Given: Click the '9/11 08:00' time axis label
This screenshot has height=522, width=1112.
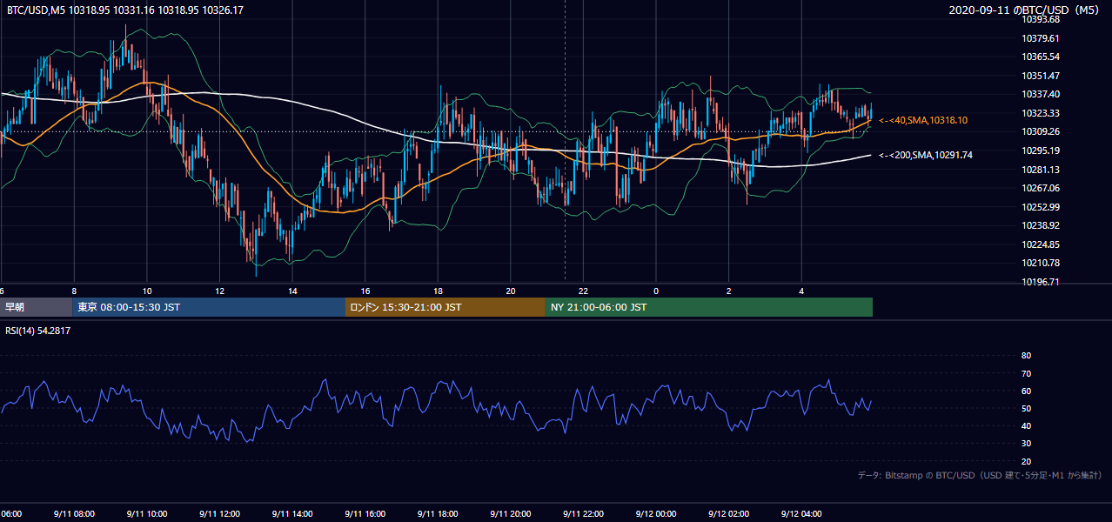Looking at the screenshot, I should pyautogui.click(x=75, y=513).
